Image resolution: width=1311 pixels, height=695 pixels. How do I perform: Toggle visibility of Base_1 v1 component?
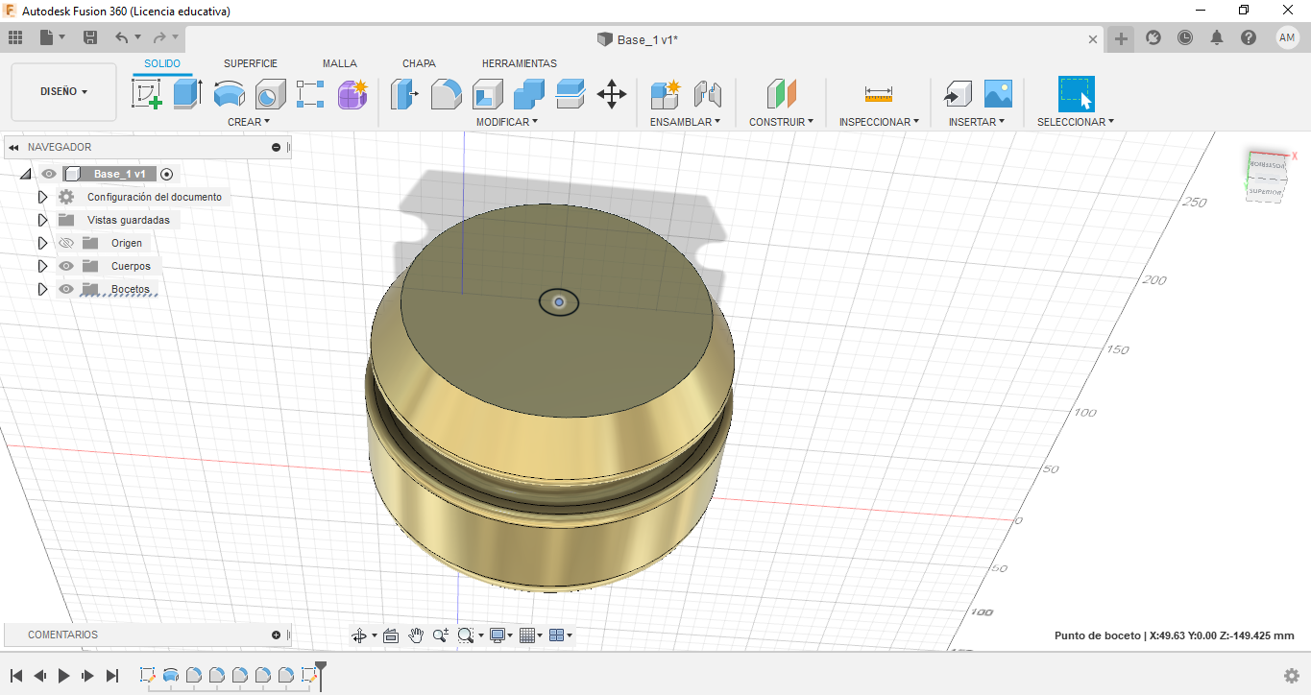click(49, 174)
